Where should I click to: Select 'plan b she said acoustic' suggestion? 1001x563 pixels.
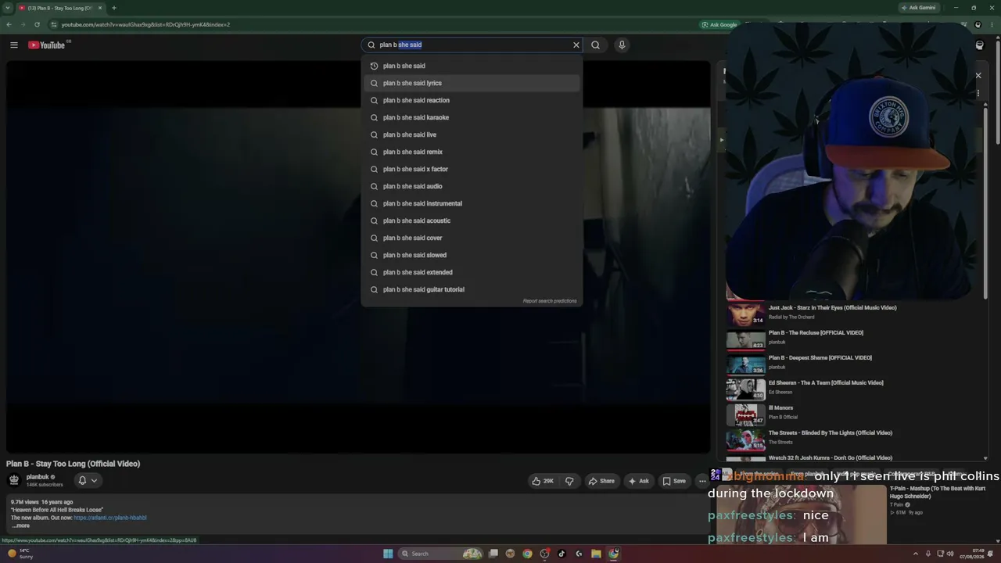point(472,221)
